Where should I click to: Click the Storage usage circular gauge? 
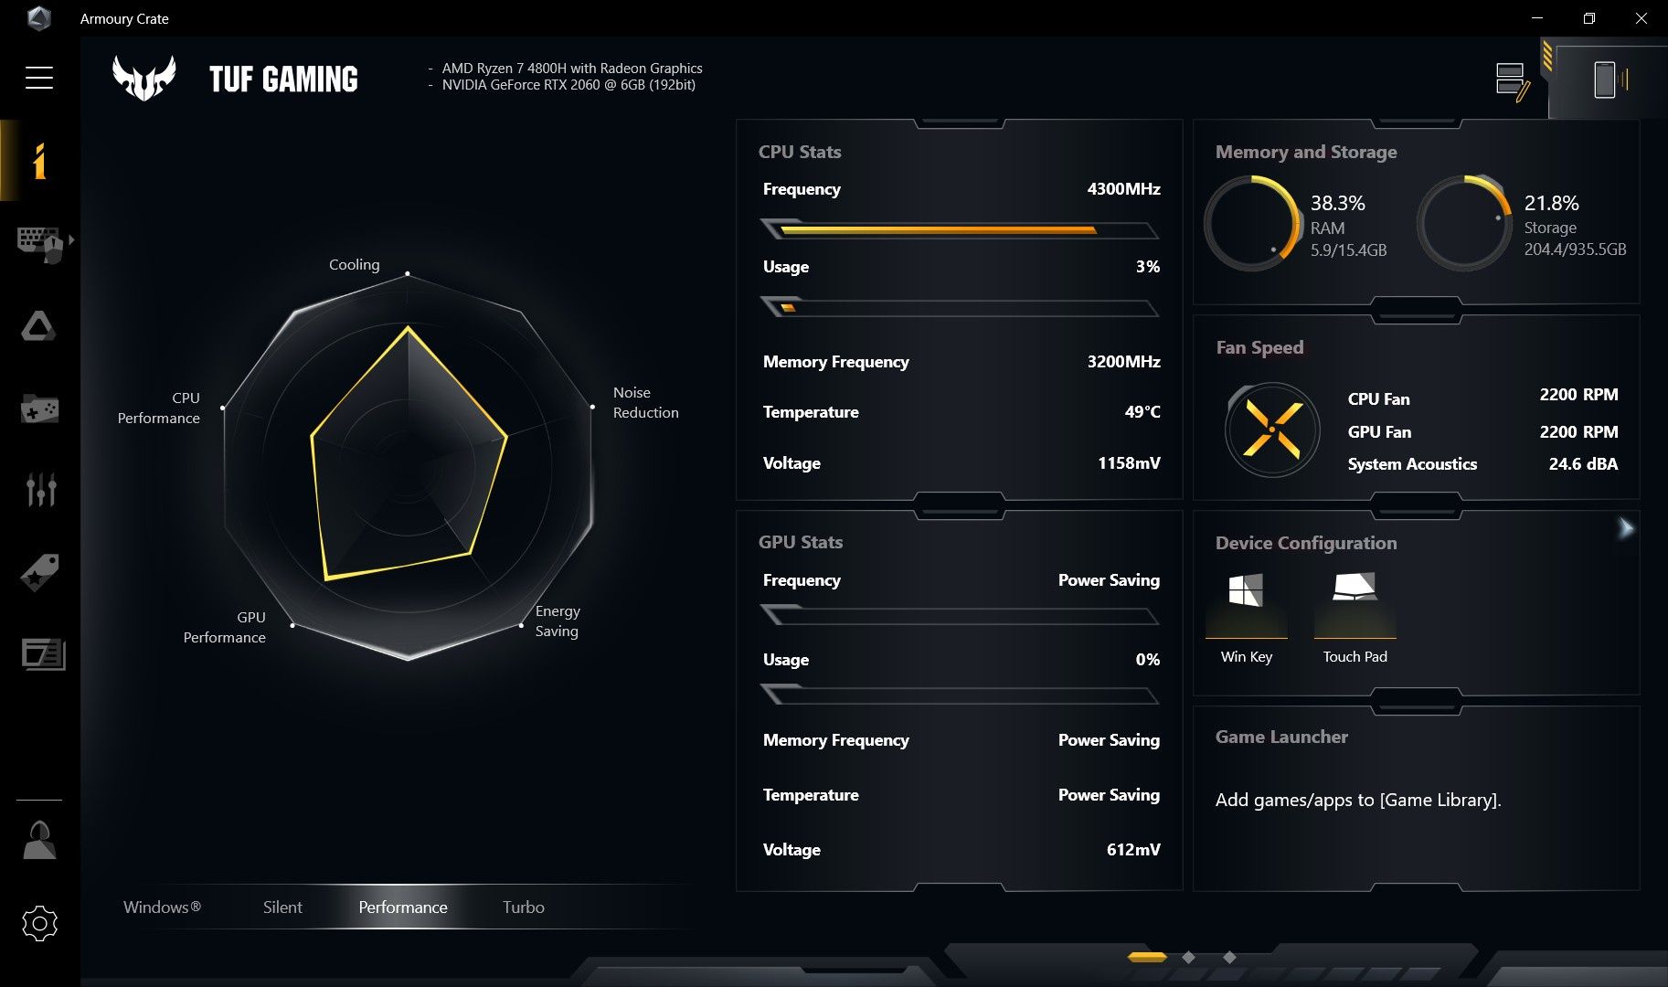1464,223
